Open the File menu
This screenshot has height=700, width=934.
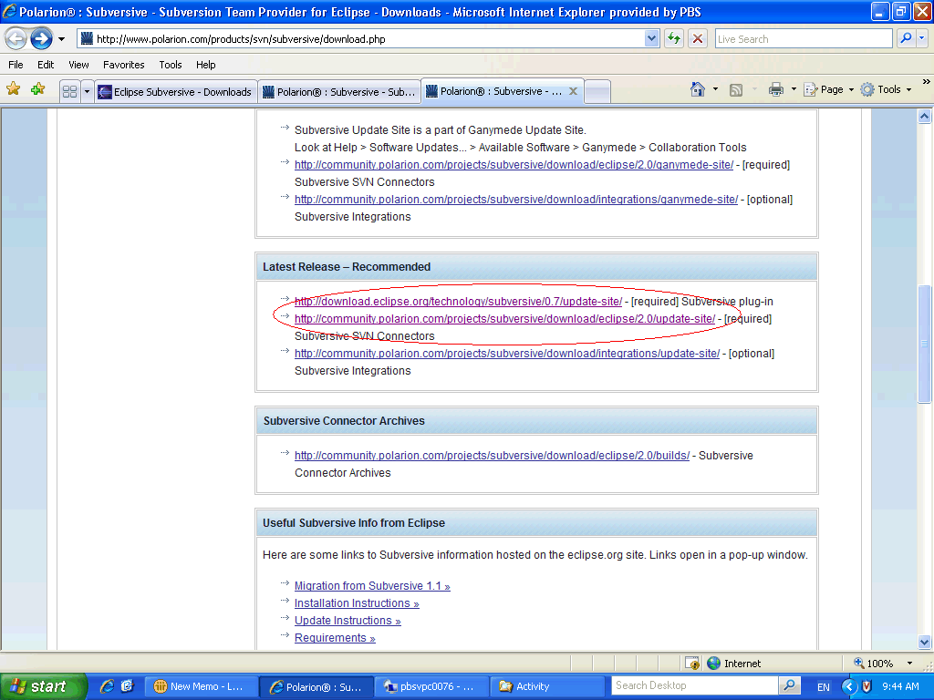[x=16, y=65]
